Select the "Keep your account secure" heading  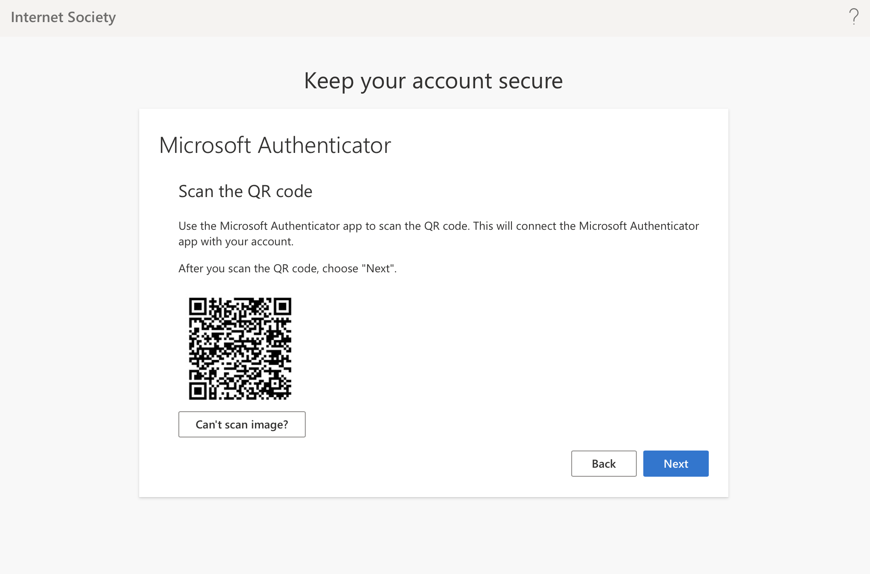pyautogui.click(x=433, y=81)
